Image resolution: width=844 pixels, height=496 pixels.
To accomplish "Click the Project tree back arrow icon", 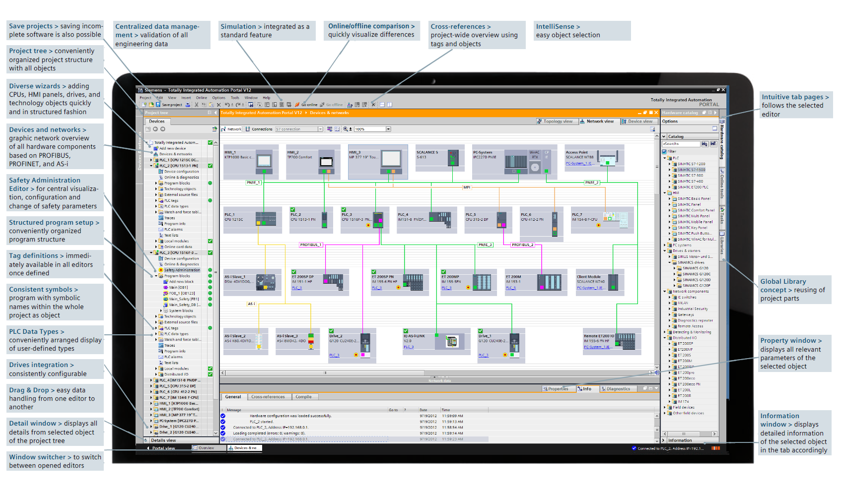I will pyautogui.click(x=155, y=129).
